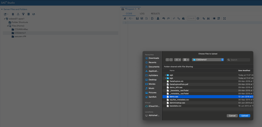The height and width of the screenshot is (127, 262).
Task: Collapse the Server Files and Folders section
Action: [x=2, y=9]
